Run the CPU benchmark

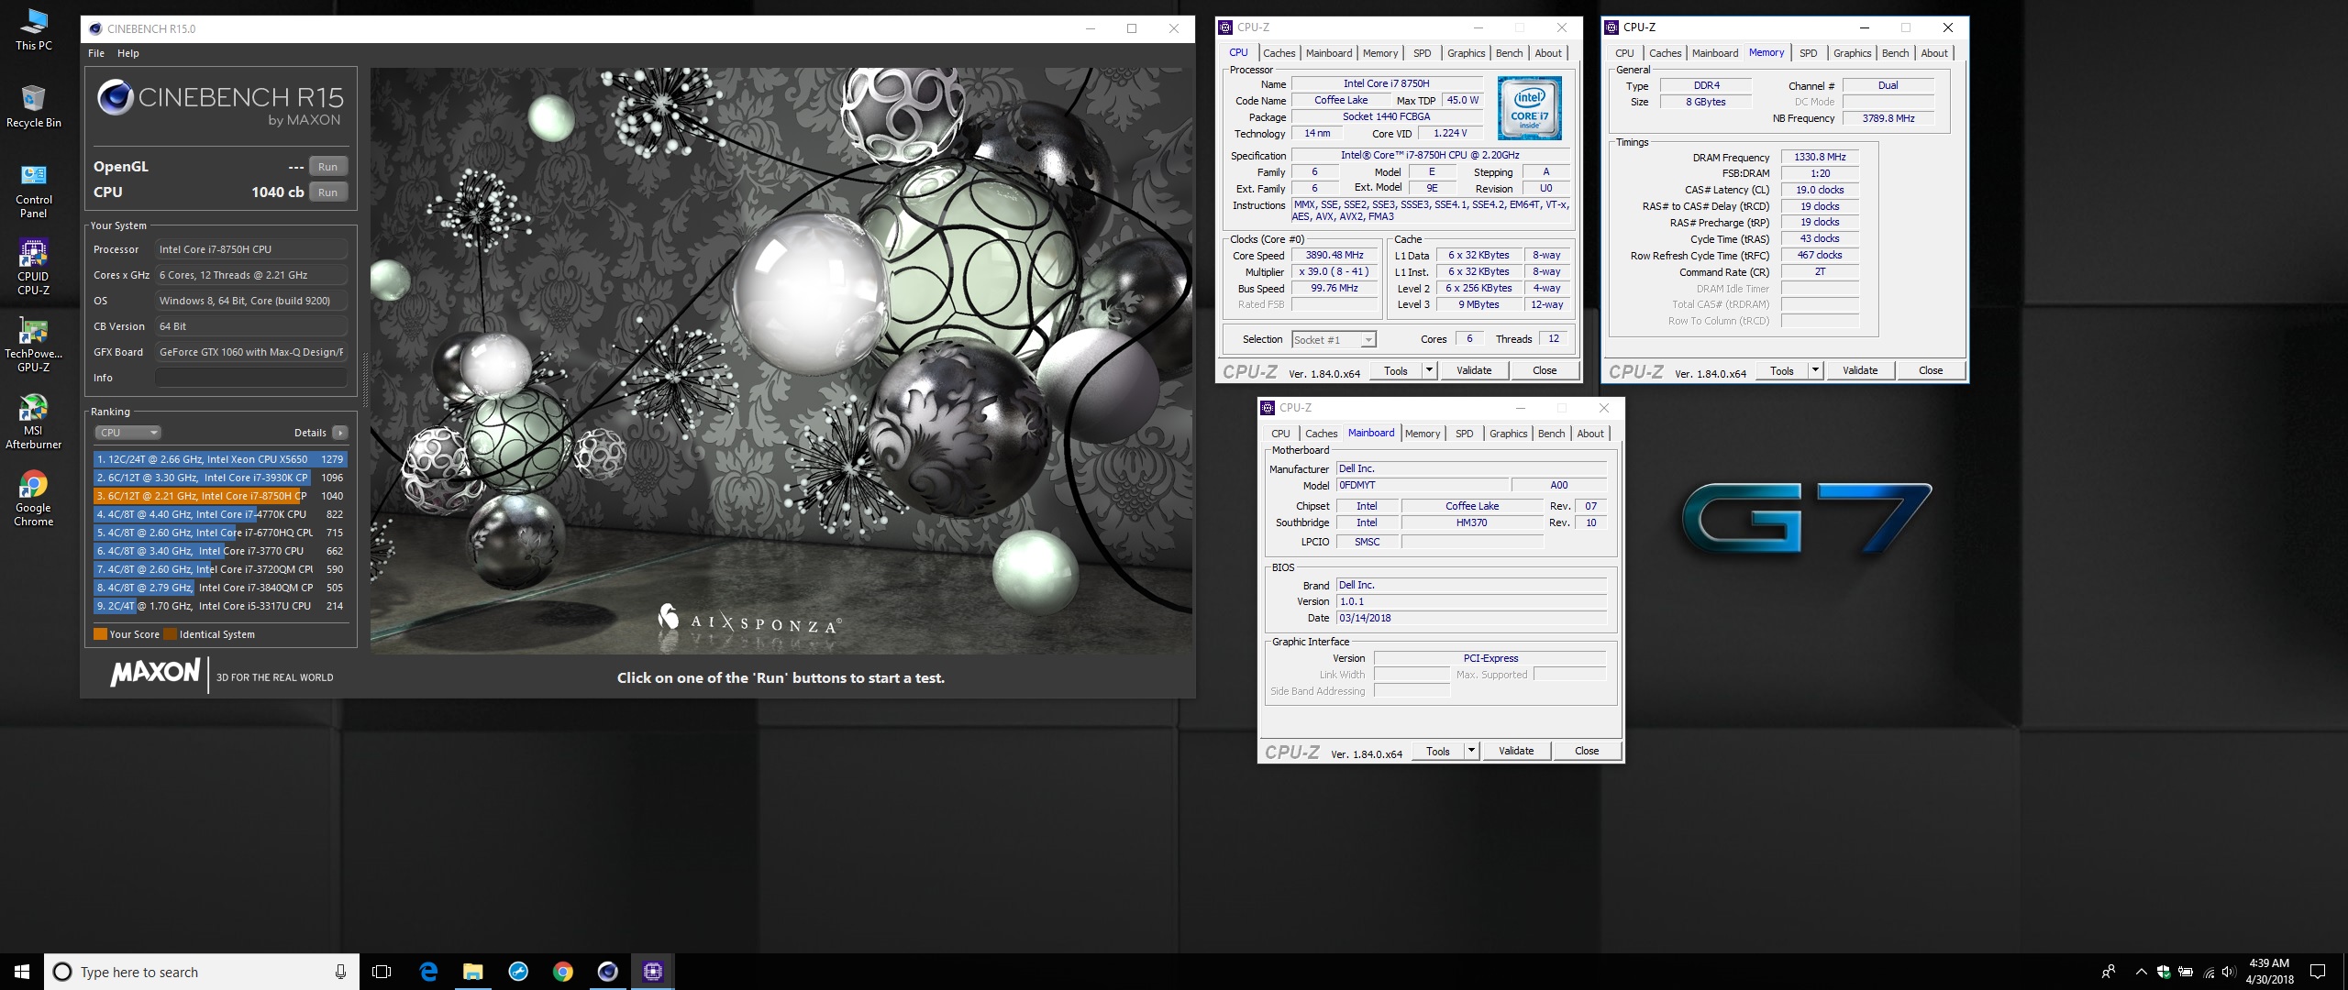(328, 192)
